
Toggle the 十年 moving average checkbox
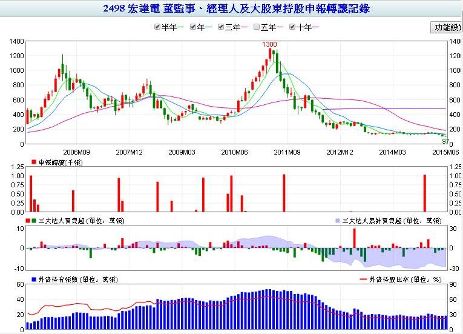[292, 27]
